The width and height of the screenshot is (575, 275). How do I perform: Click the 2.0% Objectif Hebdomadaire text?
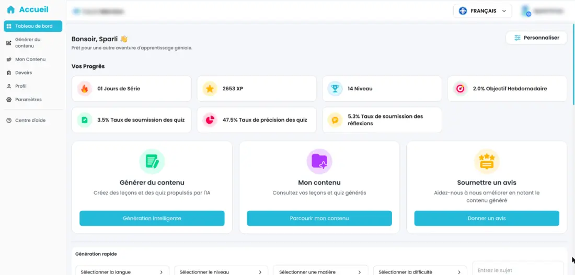(510, 89)
